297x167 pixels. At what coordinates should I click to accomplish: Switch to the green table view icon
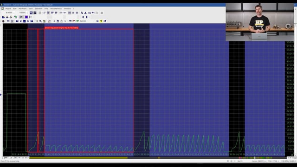77,21
